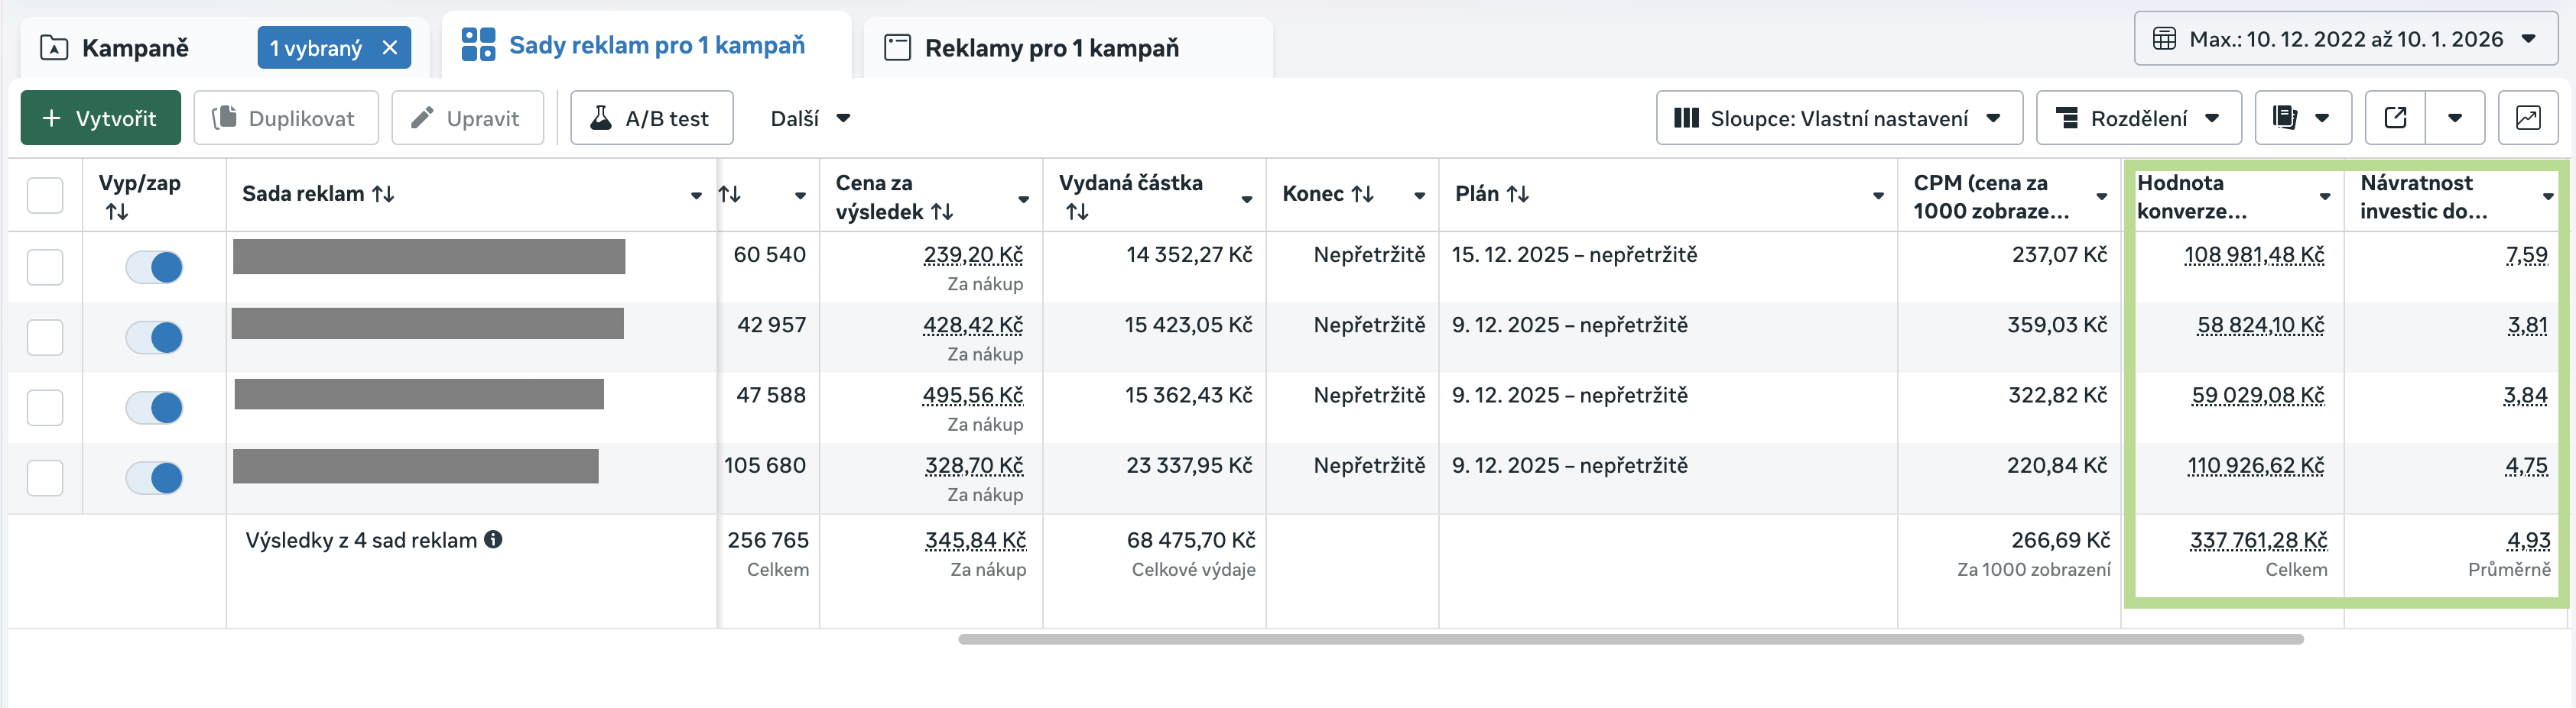
Task: Click the green Vytvořit button
Action: (x=100, y=118)
